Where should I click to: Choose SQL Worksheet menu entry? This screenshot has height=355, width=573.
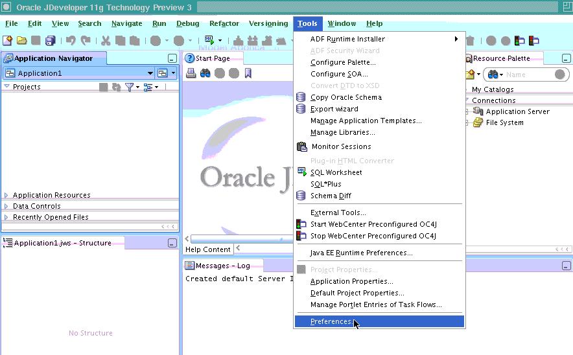point(379,172)
